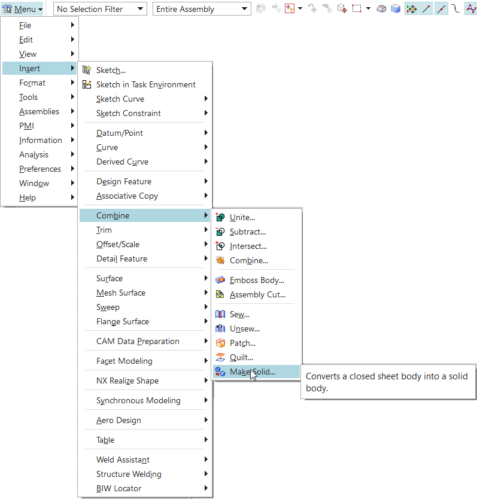The width and height of the screenshot is (477, 499).
Task: Select the Assembly Cut command
Action: click(257, 295)
